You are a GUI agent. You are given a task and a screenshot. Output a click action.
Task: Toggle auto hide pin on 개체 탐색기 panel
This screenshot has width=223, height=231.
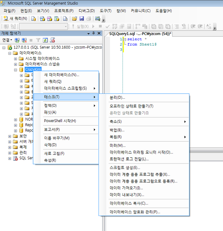(x=93, y=33)
